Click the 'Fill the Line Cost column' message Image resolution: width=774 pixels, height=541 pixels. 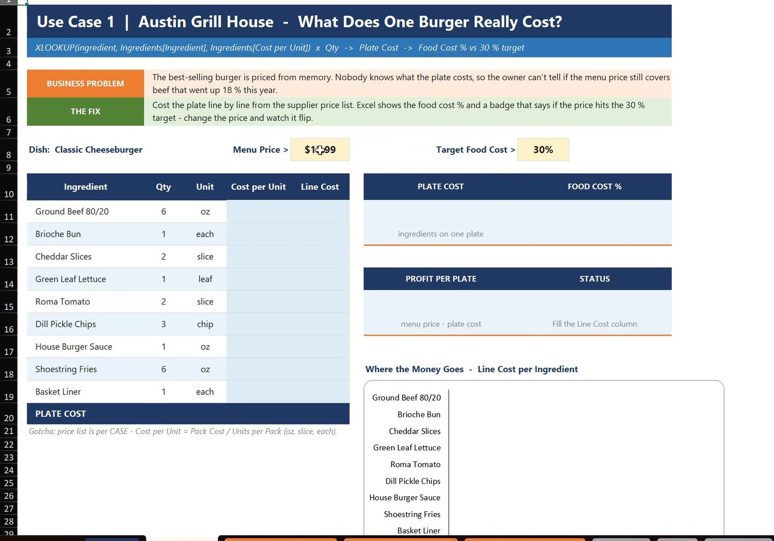(595, 324)
